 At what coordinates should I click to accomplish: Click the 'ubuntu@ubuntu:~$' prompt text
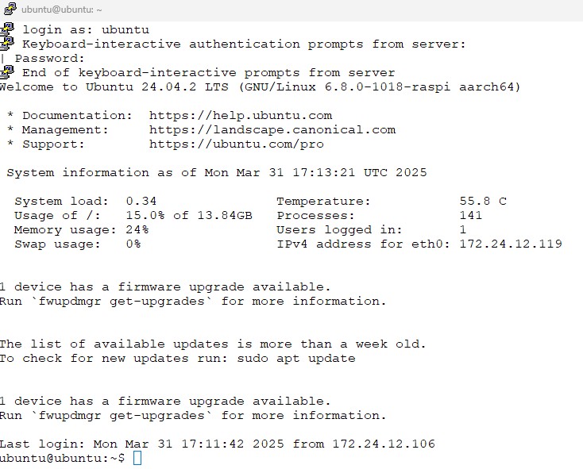click(62, 458)
